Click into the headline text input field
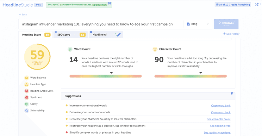262x136 pixels. point(101,24)
